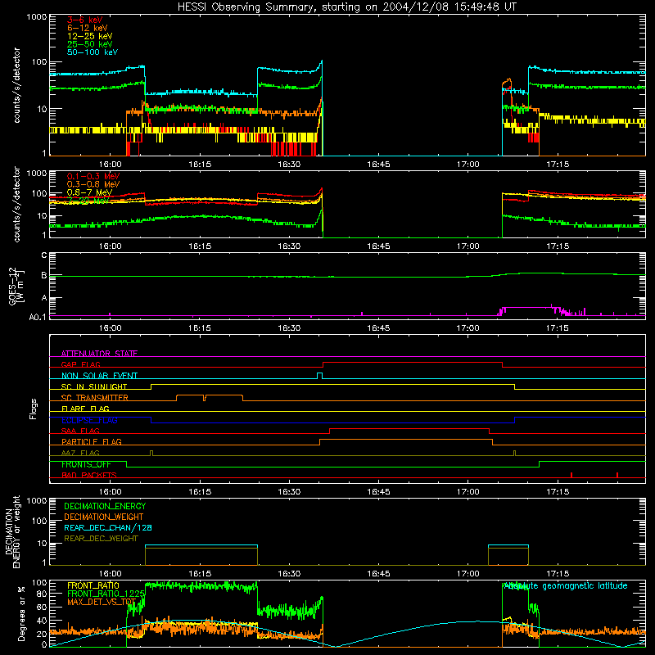Screen dimensions: 655x655
Task: Click the PARTICLE_FLAG label
Action: [92, 441]
